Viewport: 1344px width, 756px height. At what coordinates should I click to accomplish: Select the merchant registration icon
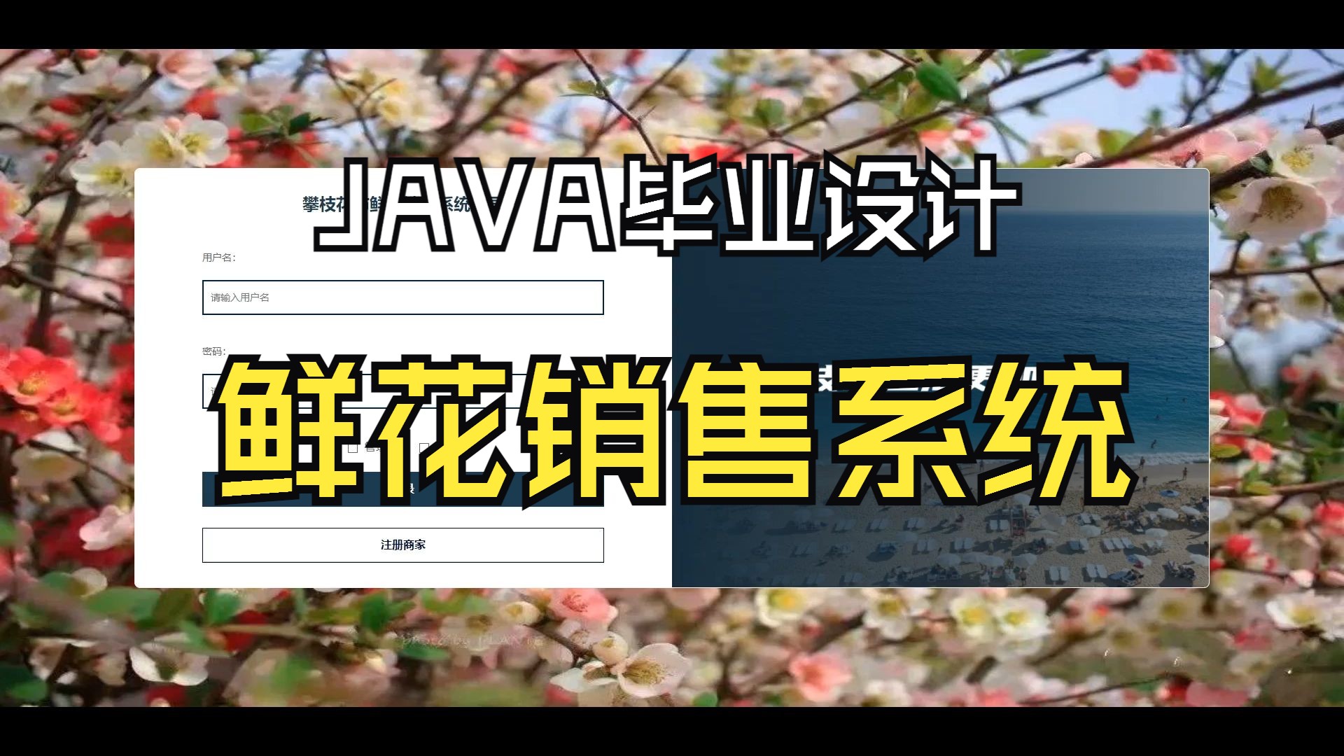(x=402, y=544)
